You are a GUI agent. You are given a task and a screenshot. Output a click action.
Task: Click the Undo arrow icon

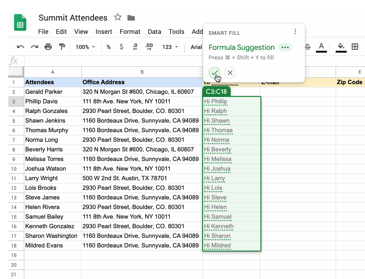click(x=21, y=47)
